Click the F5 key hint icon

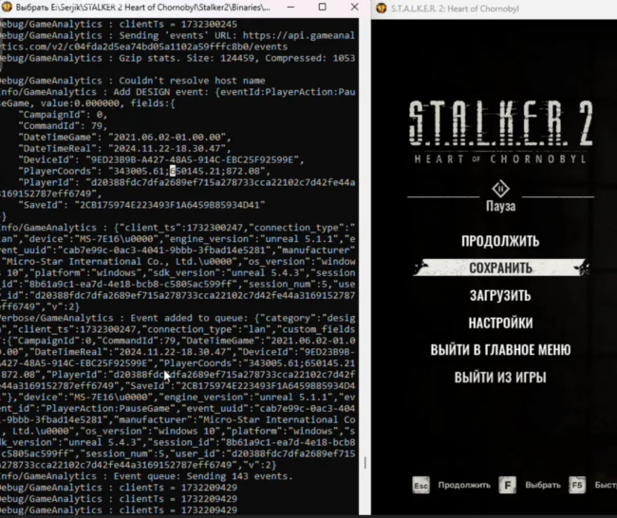(577, 485)
